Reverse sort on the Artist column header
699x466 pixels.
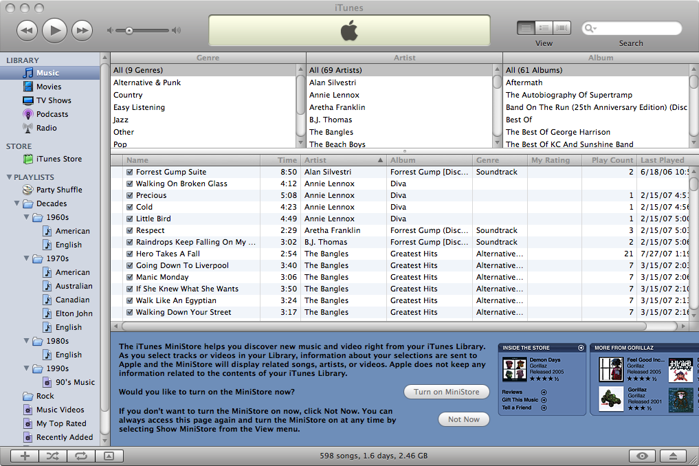click(x=343, y=160)
